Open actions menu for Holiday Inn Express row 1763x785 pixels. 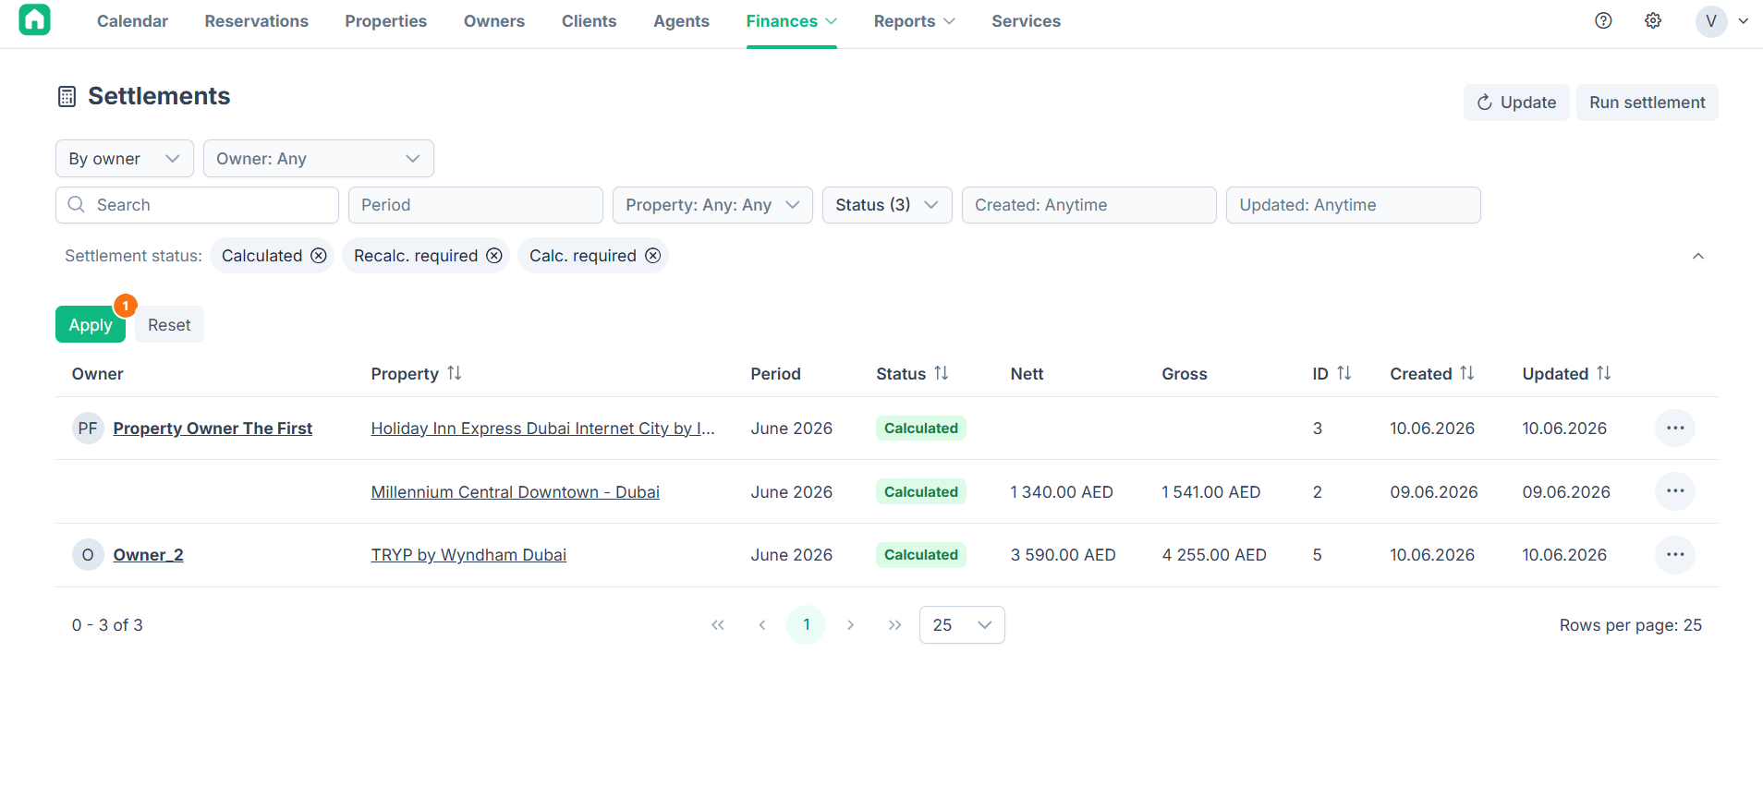click(x=1675, y=429)
